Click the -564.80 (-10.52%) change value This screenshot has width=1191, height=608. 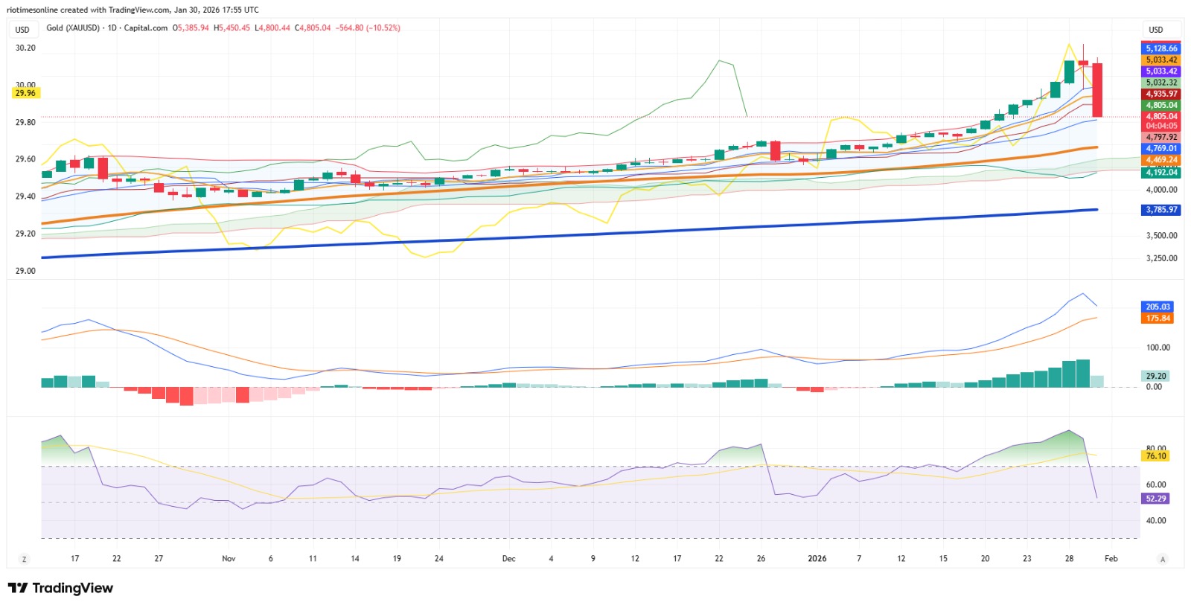(x=368, y=28)
